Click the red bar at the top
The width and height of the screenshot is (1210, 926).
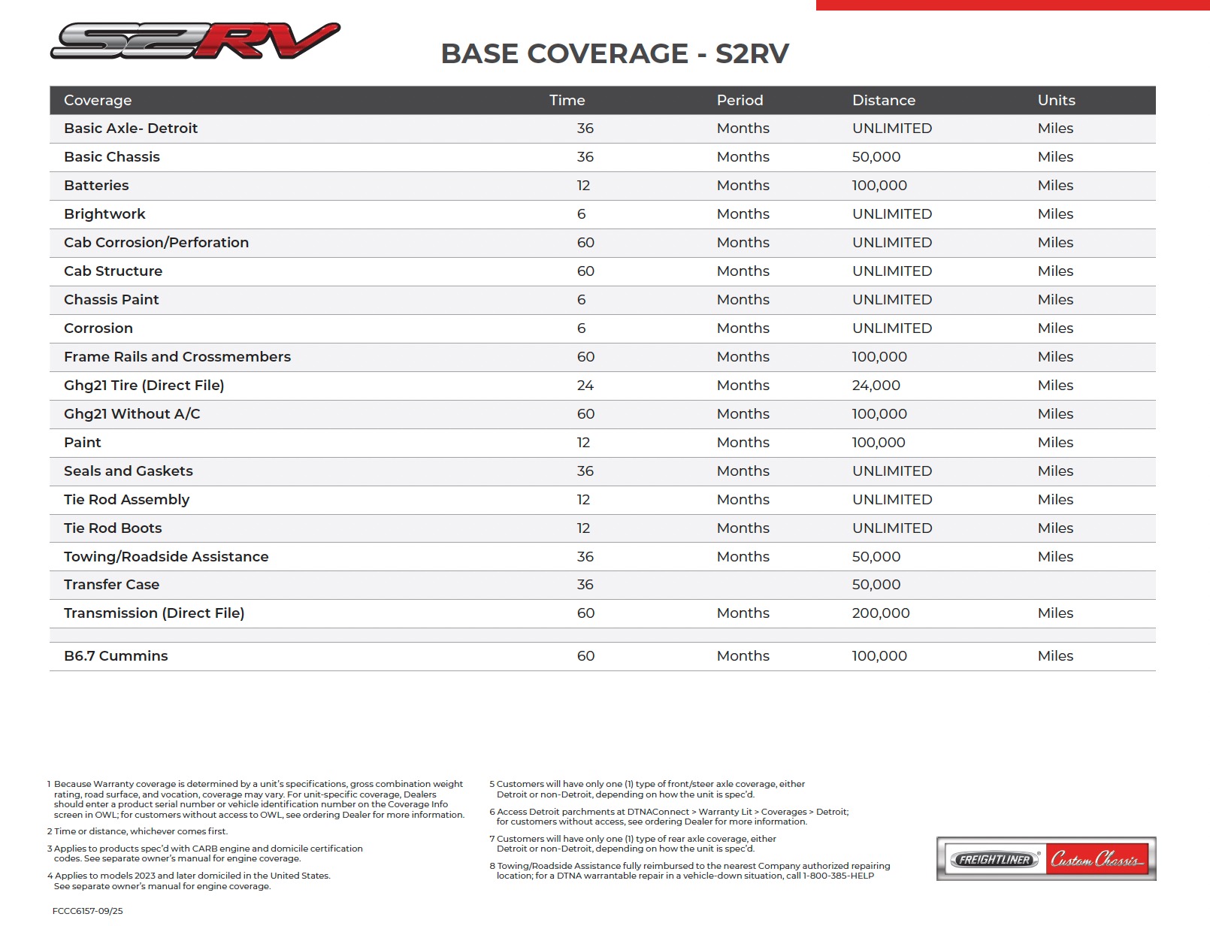(x=1012, y=5)
